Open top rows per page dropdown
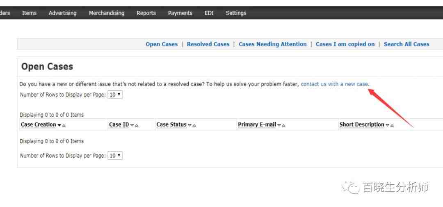Screen dimensions: 443x207 (115, 95)
